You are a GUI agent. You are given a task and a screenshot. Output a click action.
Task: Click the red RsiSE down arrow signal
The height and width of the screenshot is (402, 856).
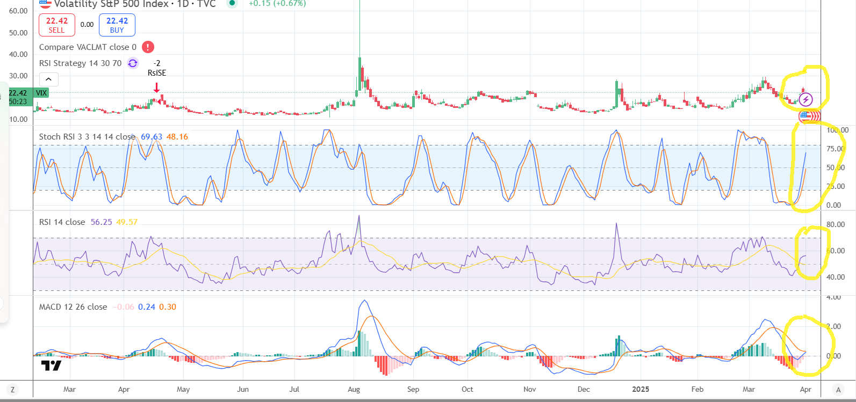point(156,87)
